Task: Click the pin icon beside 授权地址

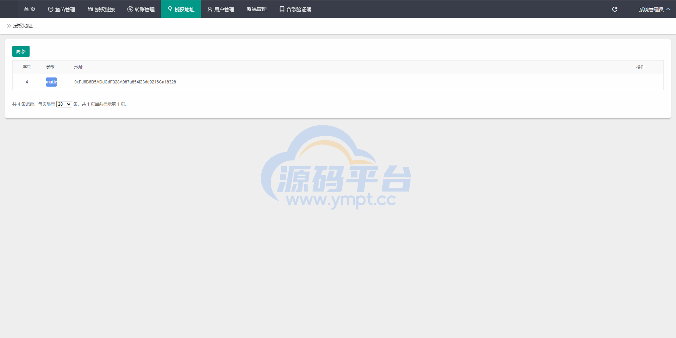Action: point(170,9)
